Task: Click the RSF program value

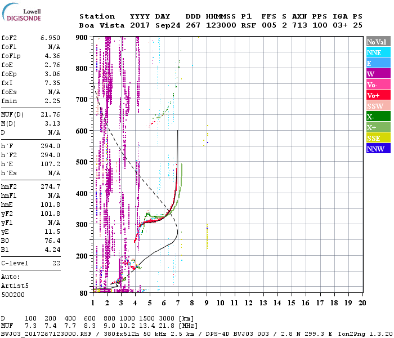Action: click(x=249, y=25)
